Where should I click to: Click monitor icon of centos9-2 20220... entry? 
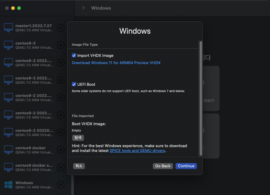click(8, 132)
